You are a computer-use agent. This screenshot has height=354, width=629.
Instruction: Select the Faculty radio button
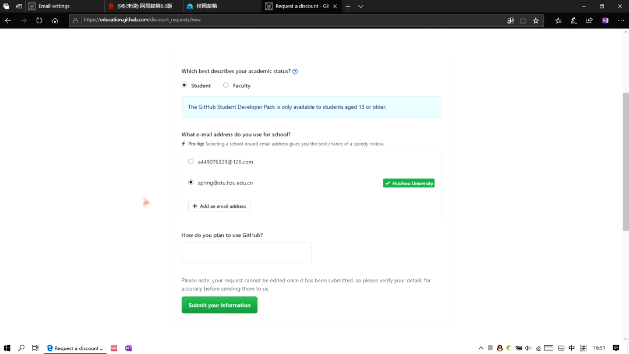pyautogui.click(x=226, y=85)
